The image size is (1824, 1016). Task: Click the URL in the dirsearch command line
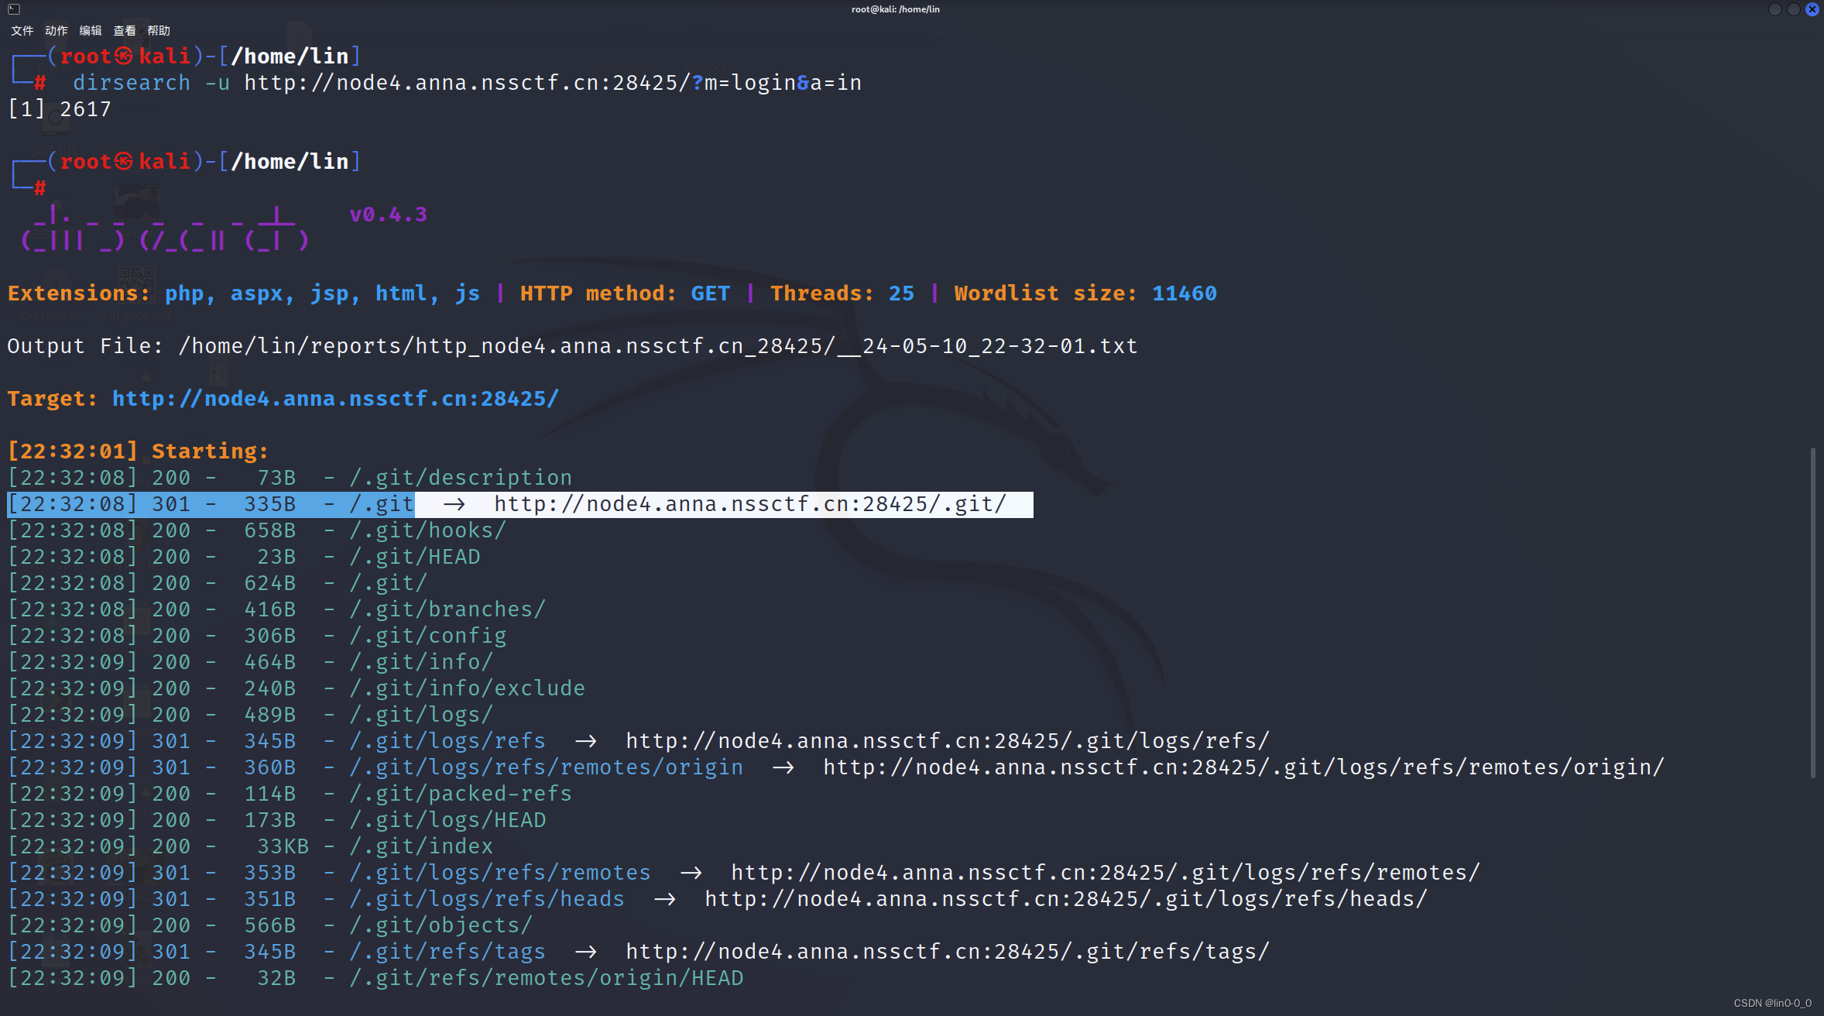(552, 83)
